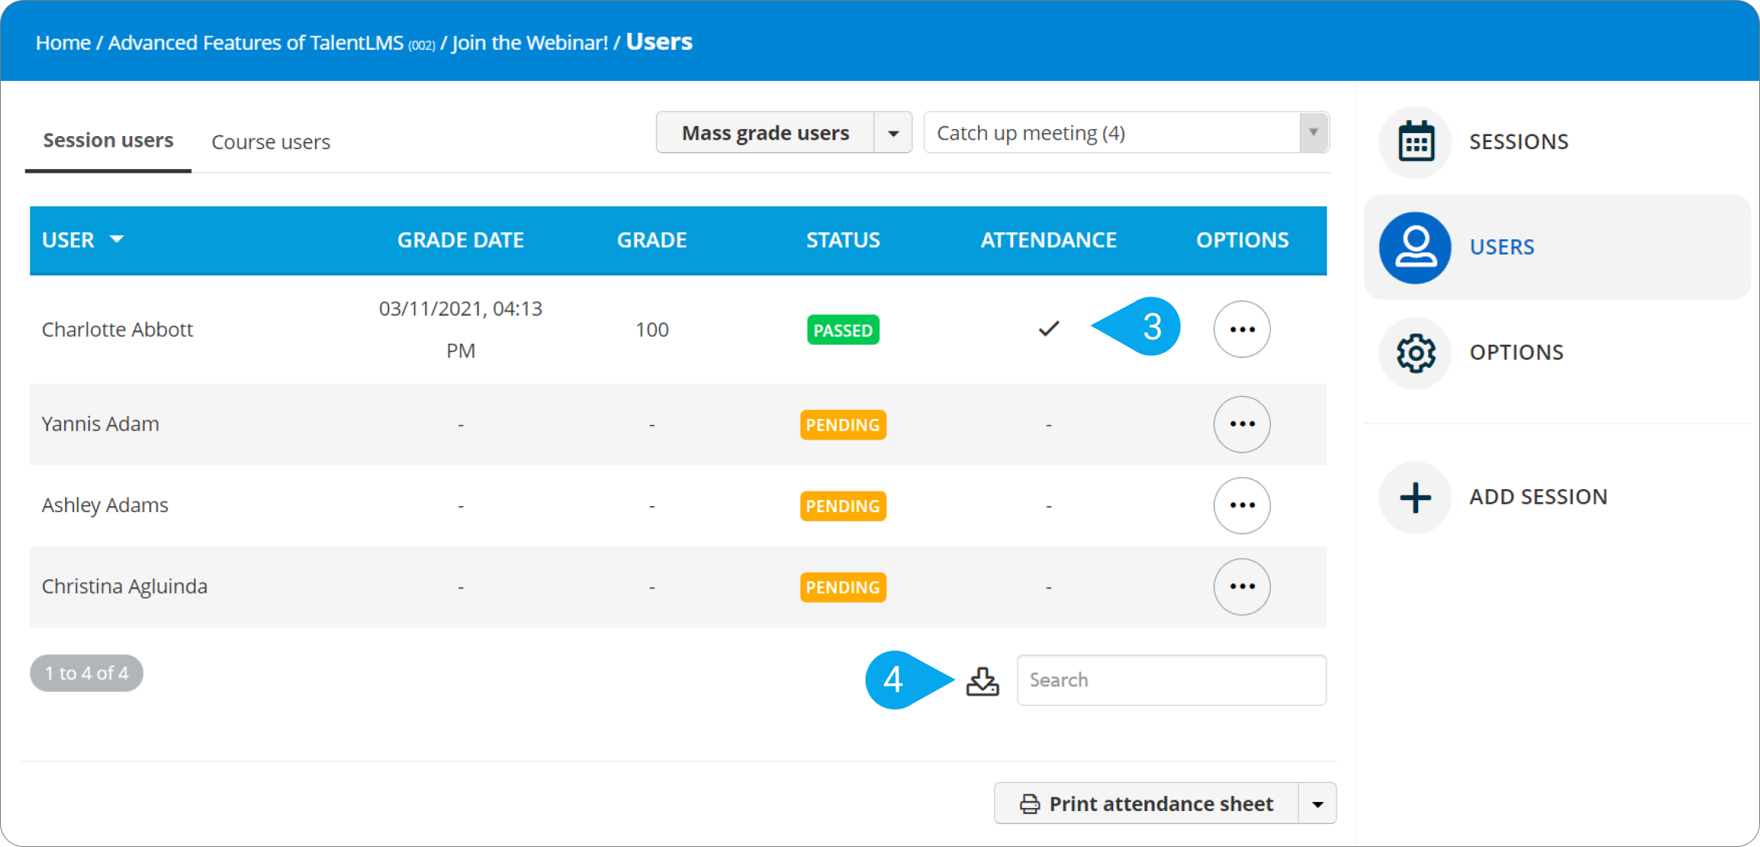Select the Users profile icon
Screen dimensions: 1760x847
coord(1415,247)
